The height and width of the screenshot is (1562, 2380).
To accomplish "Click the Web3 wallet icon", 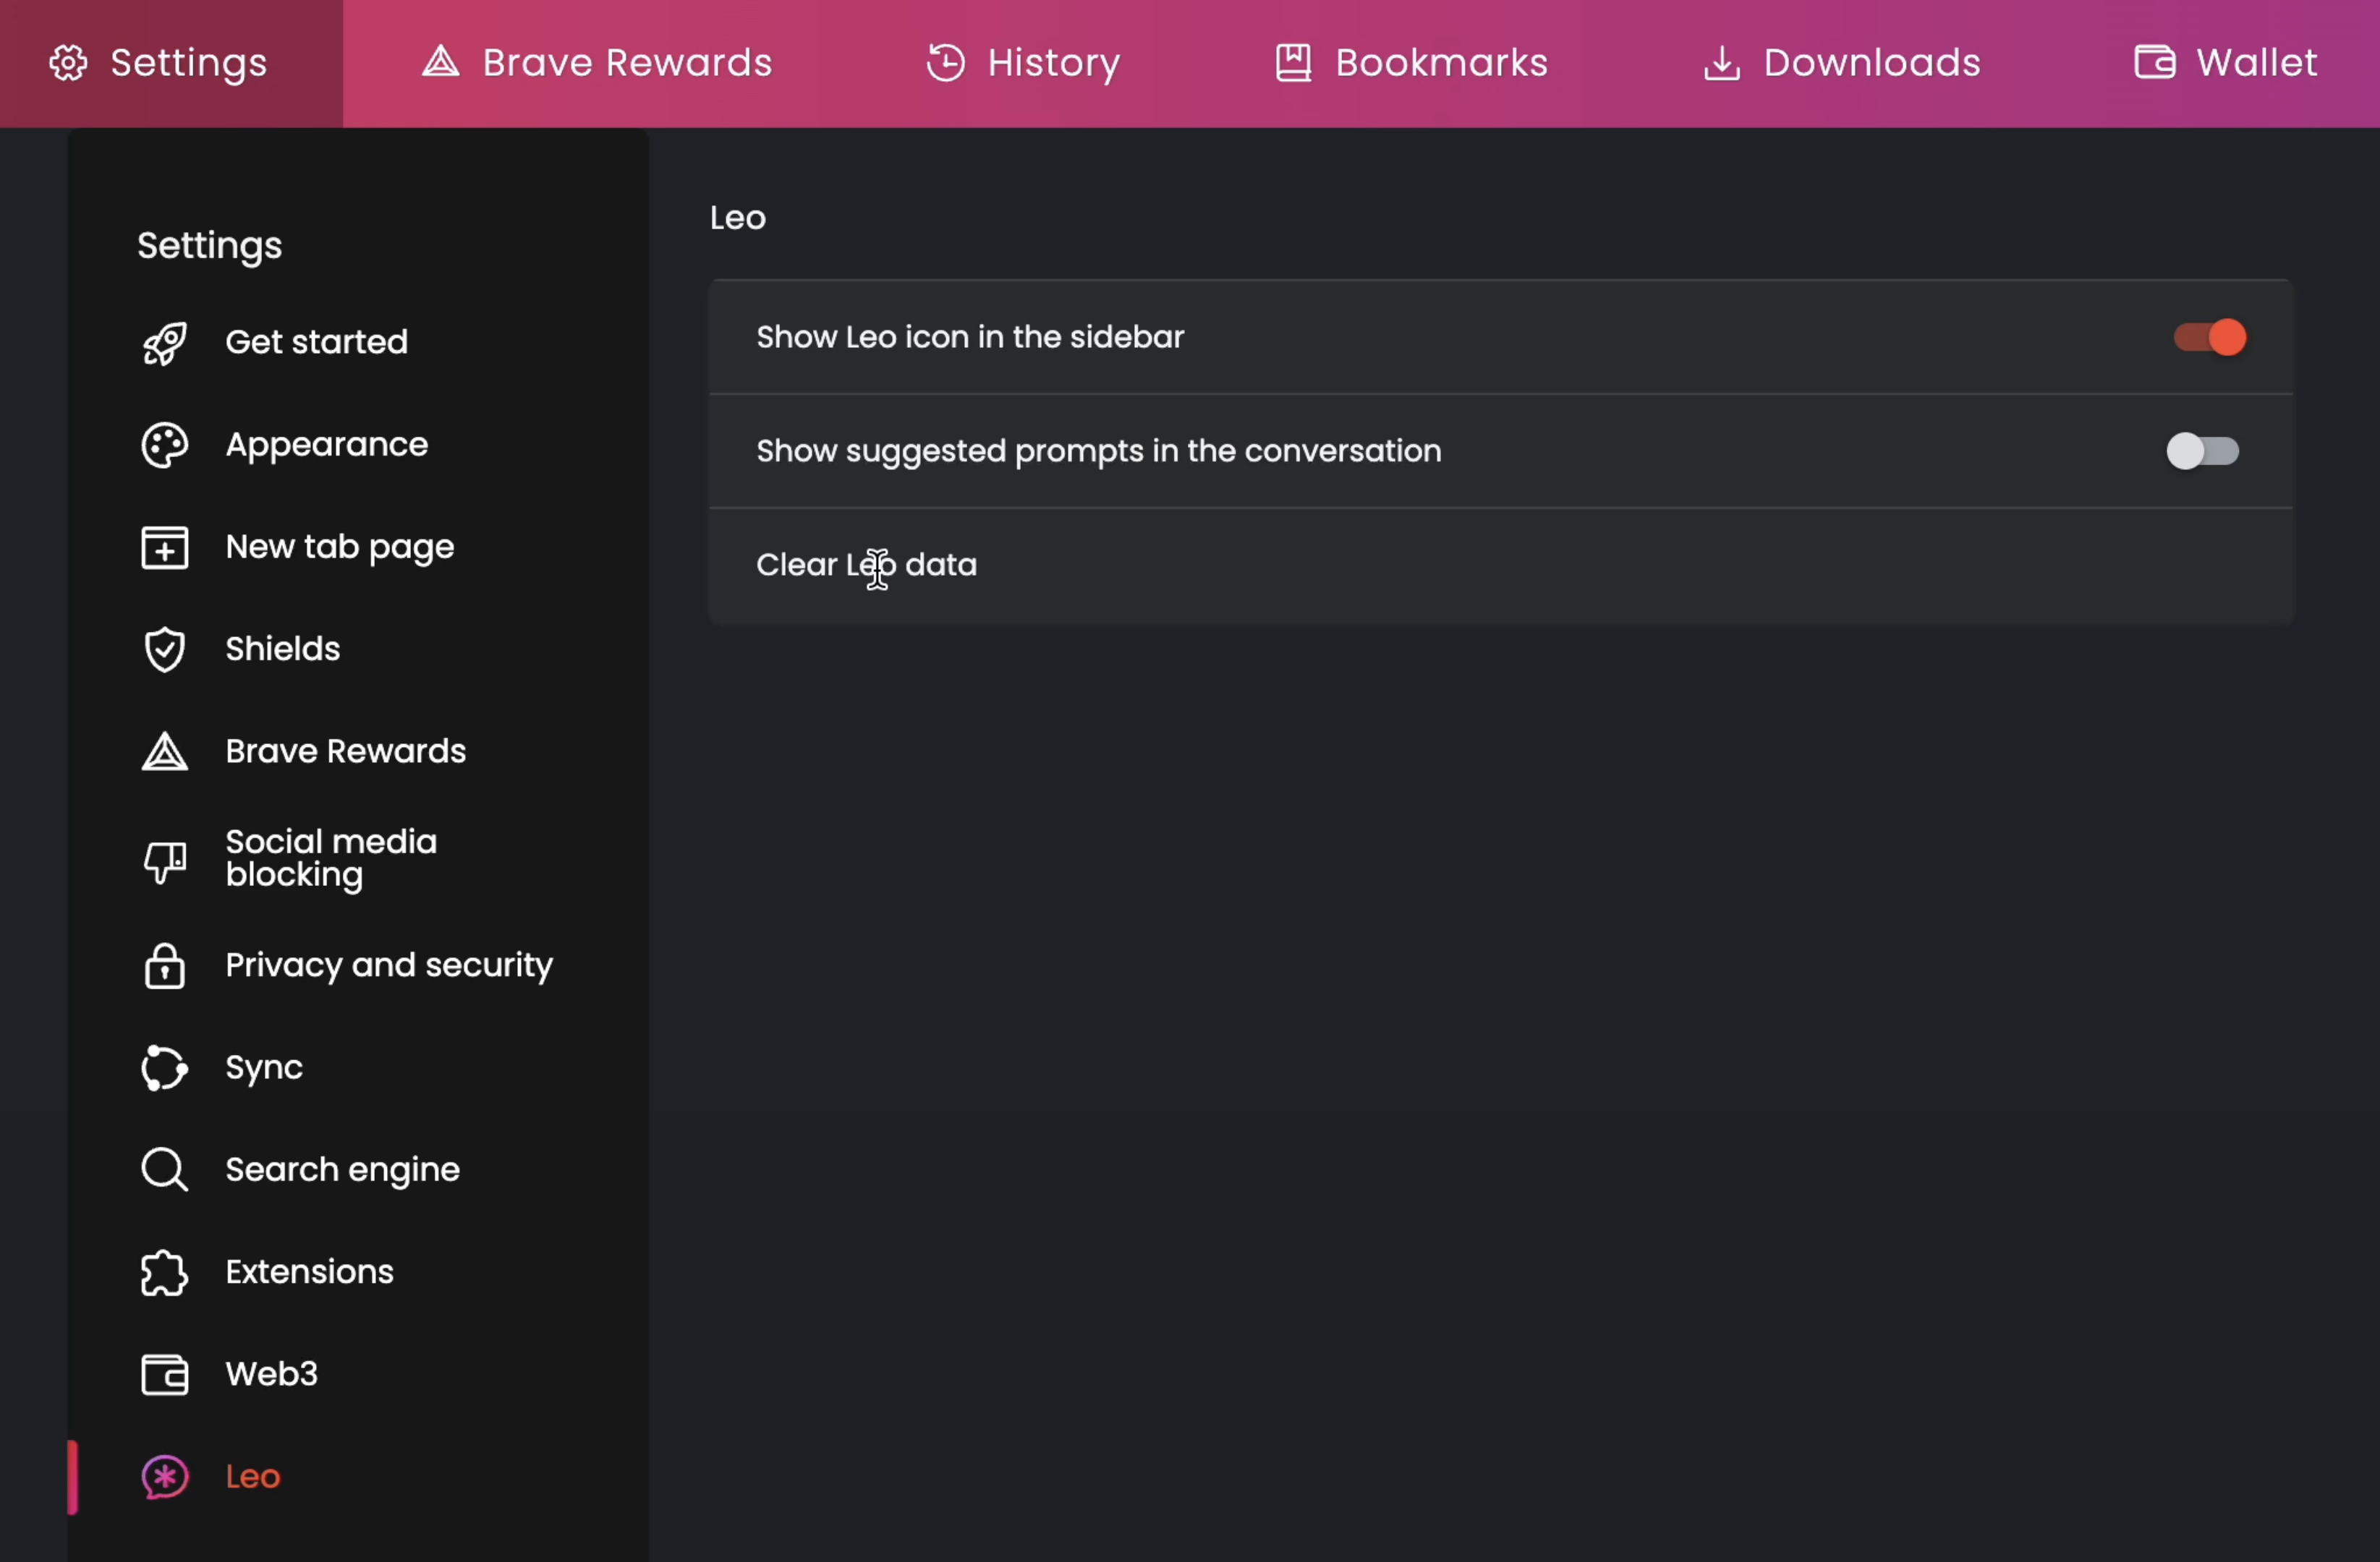I will 165,1374.
